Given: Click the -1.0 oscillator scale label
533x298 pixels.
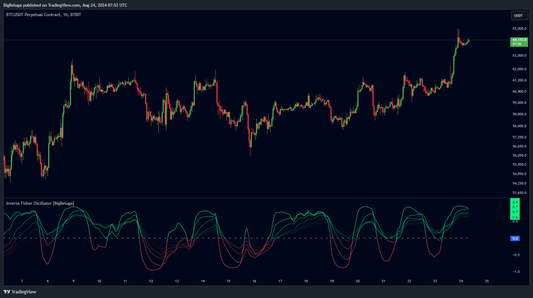Looking at the screenshot, I should [516, 271].
